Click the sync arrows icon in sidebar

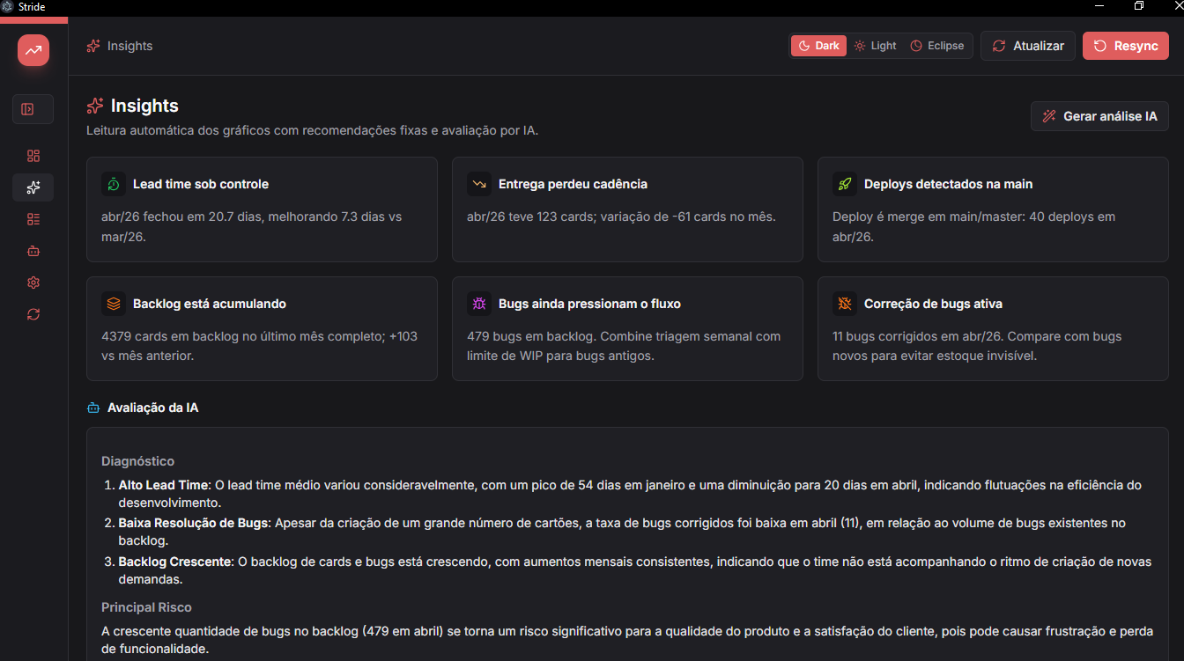[x=33, y=314]
